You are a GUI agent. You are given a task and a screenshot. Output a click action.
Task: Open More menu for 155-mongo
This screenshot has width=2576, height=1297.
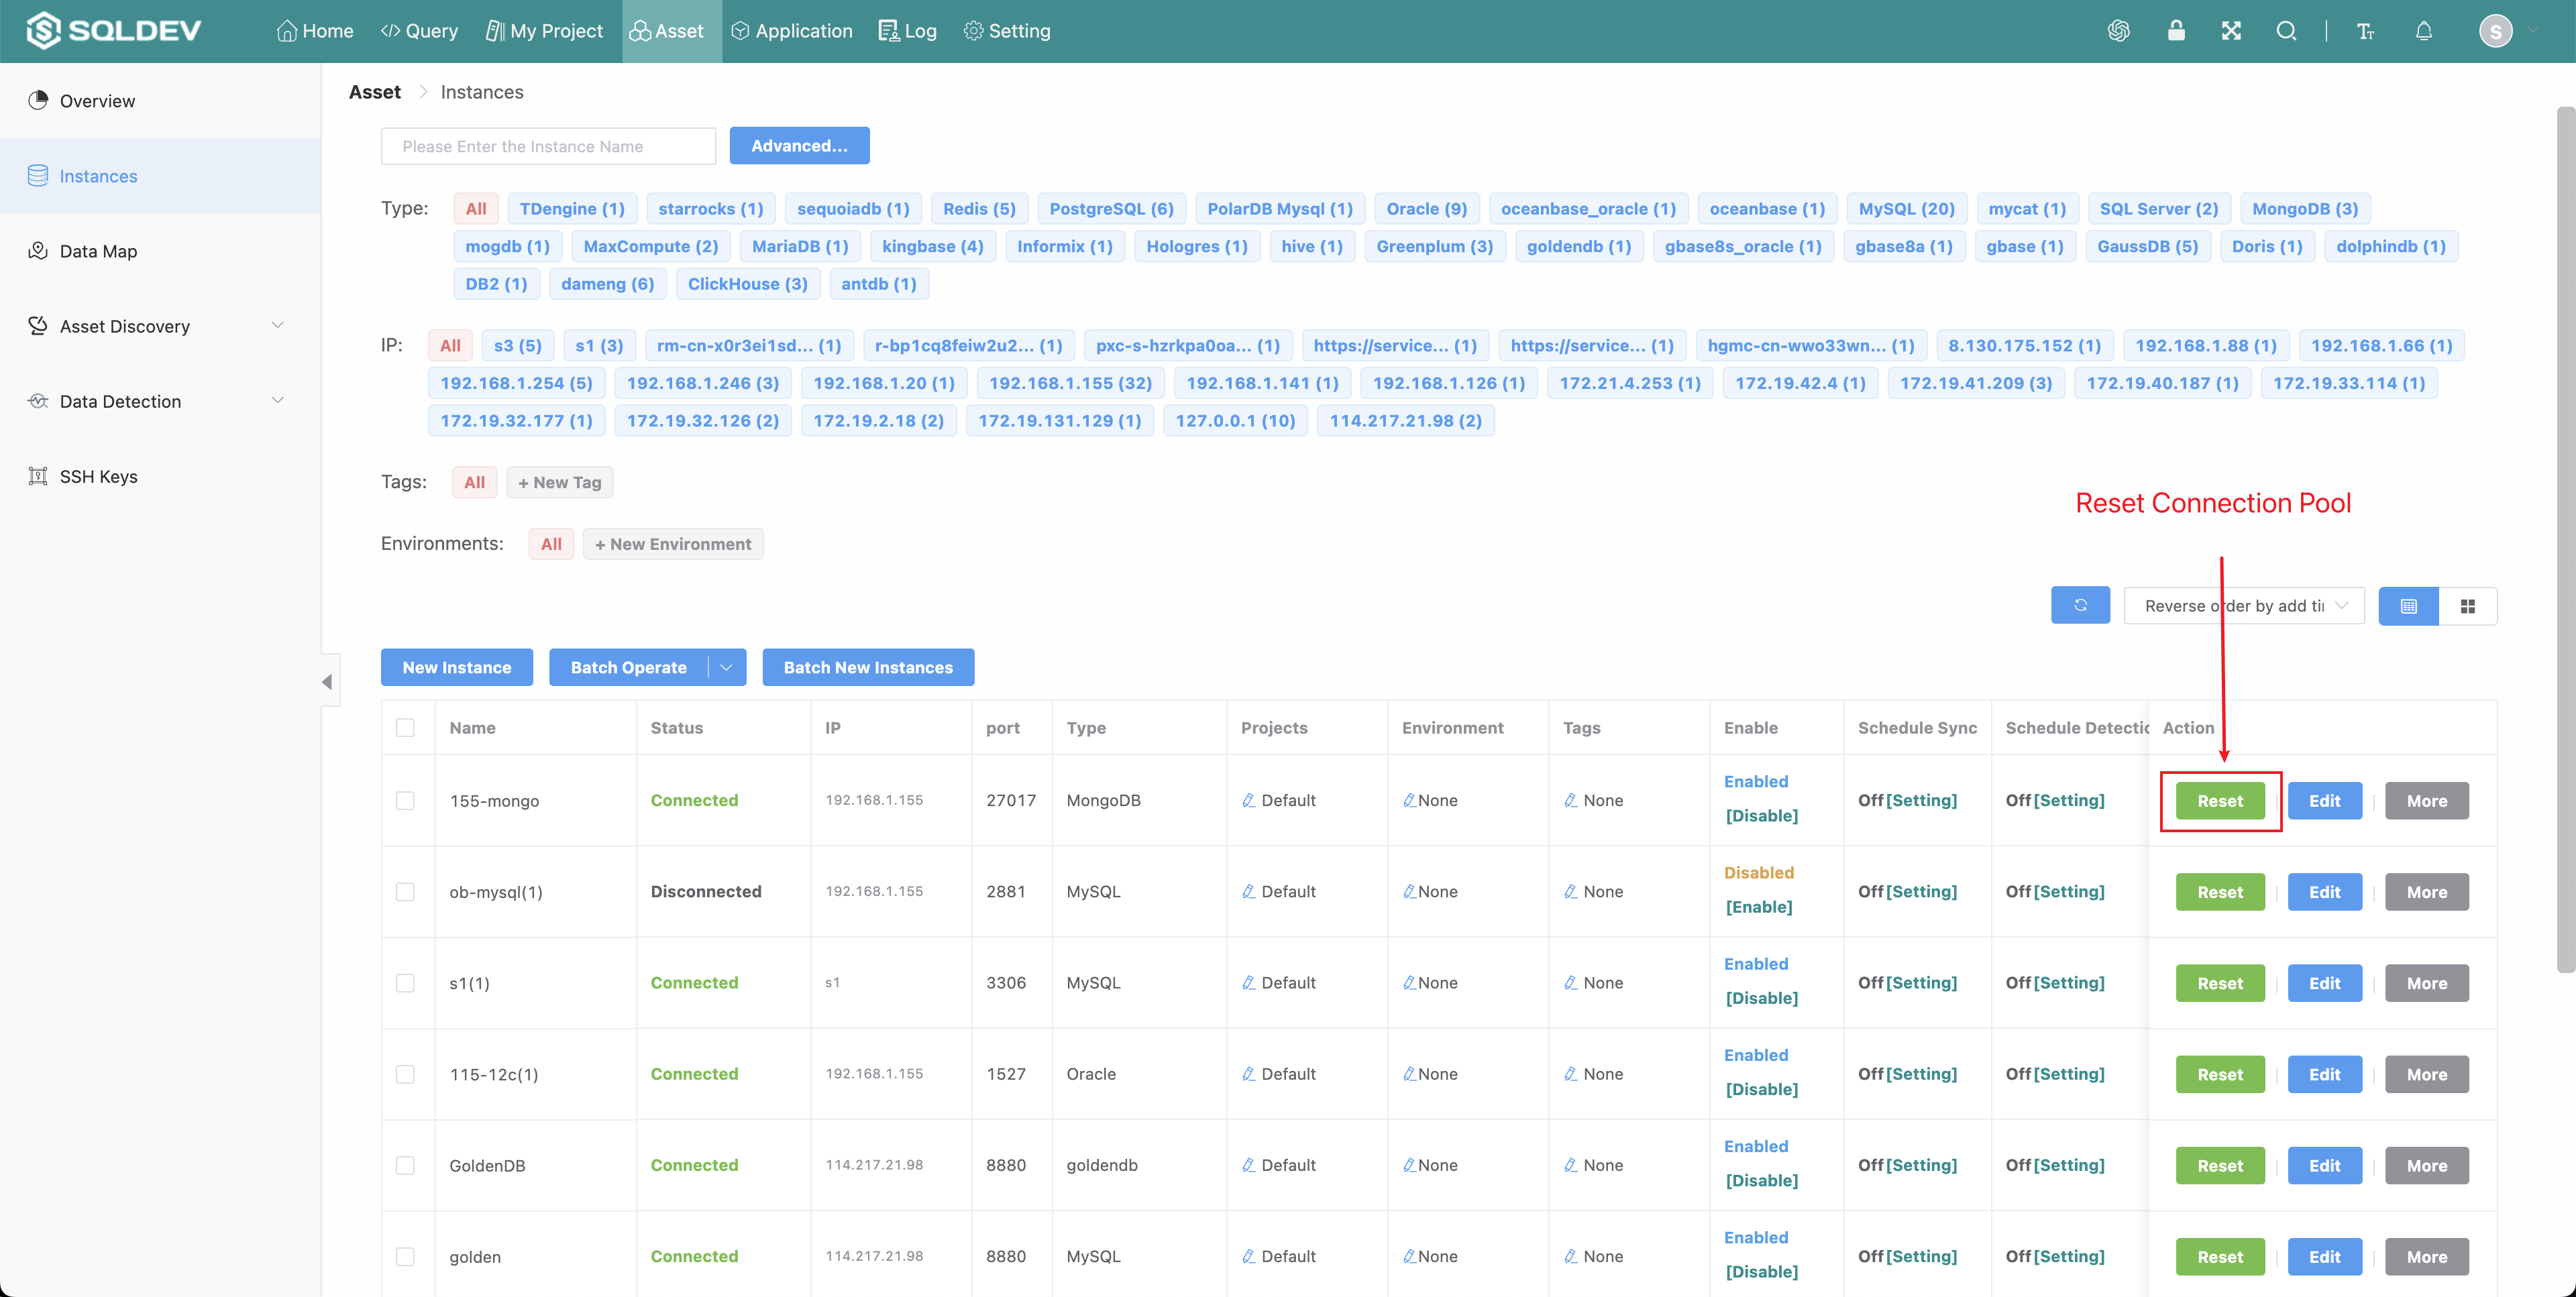point(2426,800)
